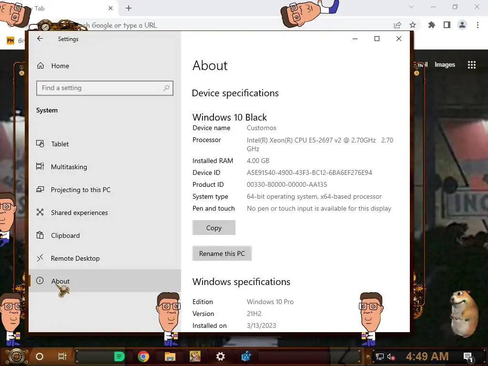488x366 pixels.
Task: Go back using the Settings back arrow
Action: point(40,39)
